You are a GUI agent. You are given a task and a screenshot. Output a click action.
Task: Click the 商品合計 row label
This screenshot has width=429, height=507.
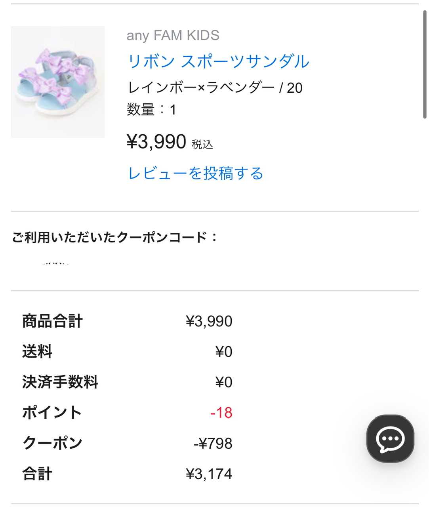point(52,321)
